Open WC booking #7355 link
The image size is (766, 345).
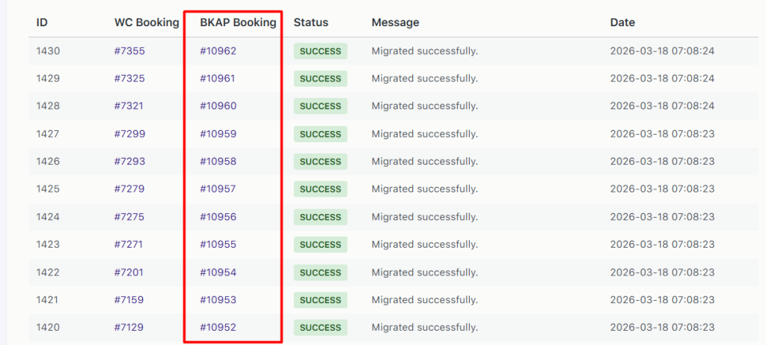pyautogui.click(x=129, y=51)
